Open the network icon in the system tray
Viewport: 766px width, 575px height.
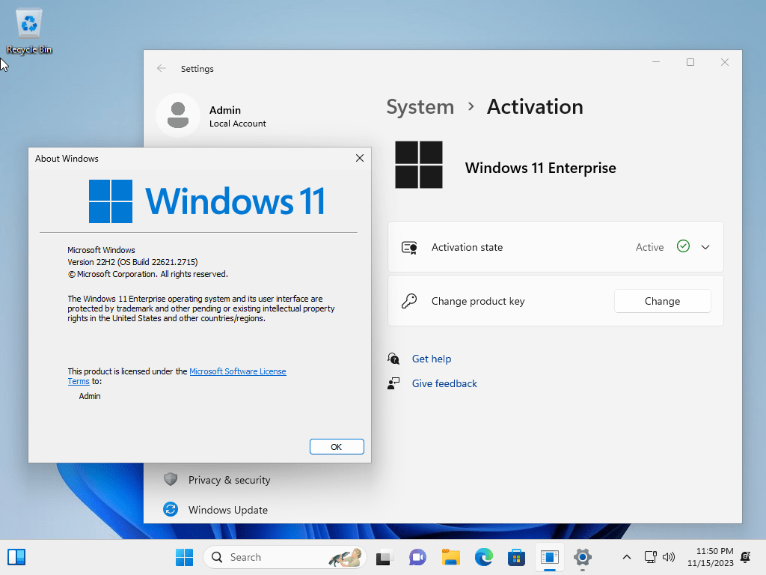point(651,557)
